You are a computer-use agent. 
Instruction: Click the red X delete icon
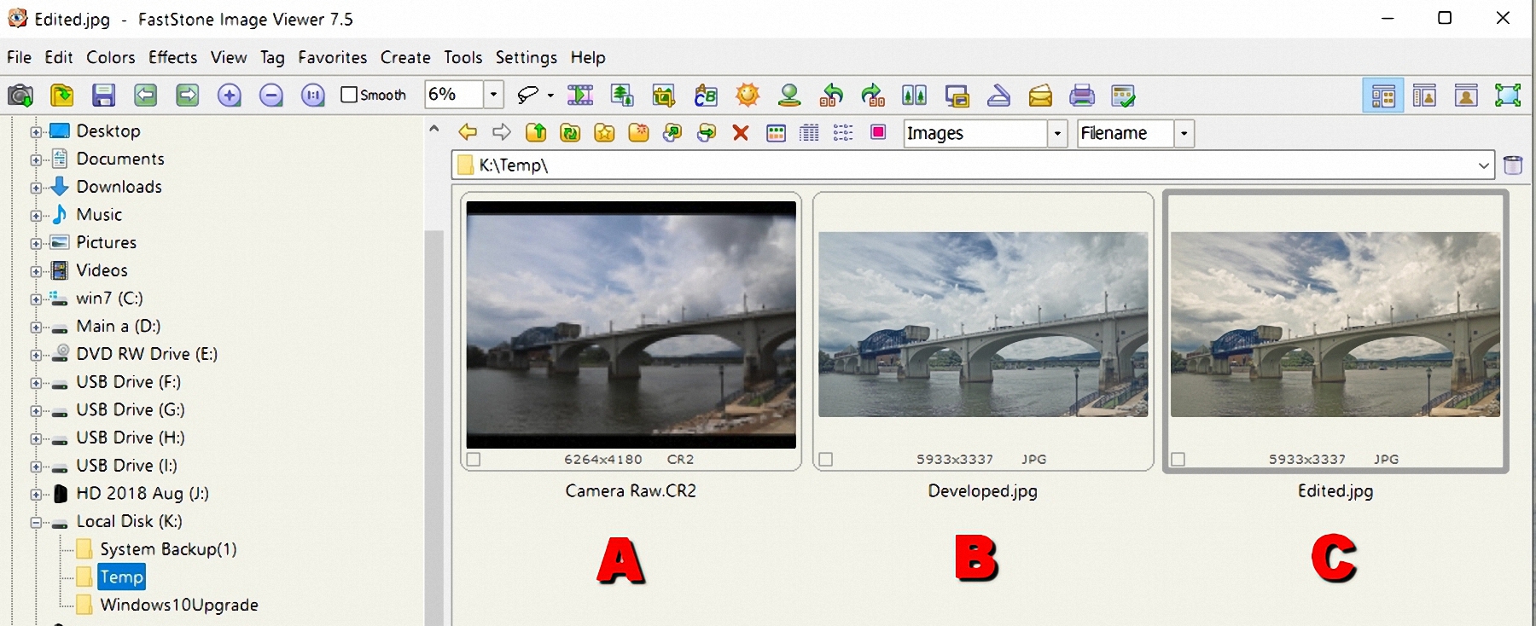[740, 133]
